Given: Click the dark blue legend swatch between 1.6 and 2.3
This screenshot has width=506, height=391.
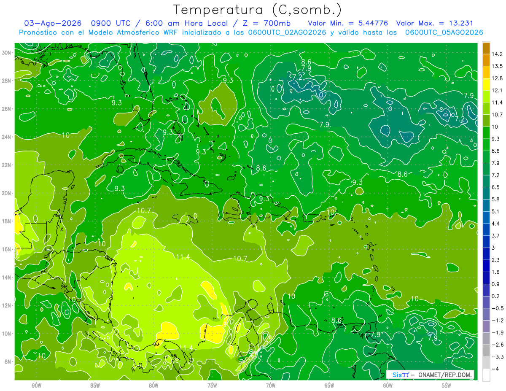Looking at the screenshot, I should (x=486, y=266).
